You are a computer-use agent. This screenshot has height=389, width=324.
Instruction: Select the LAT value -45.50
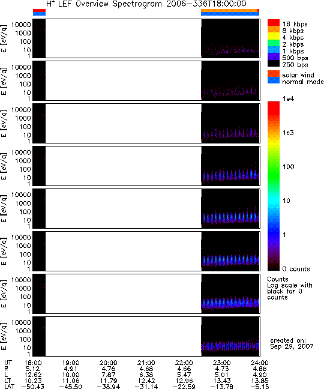click(x=71, y=387)
